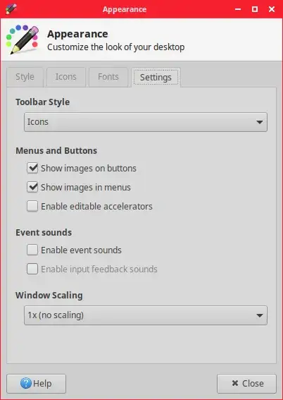
Task: Click the small app icon in title bar
Action: coord(10,9)
